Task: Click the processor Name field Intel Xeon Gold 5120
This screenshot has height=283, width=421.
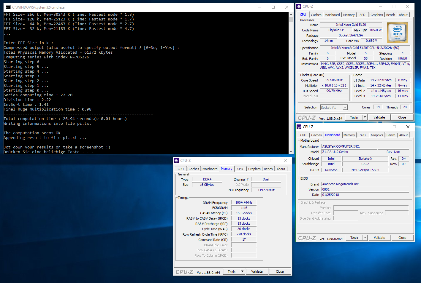Action: point(351,25)
